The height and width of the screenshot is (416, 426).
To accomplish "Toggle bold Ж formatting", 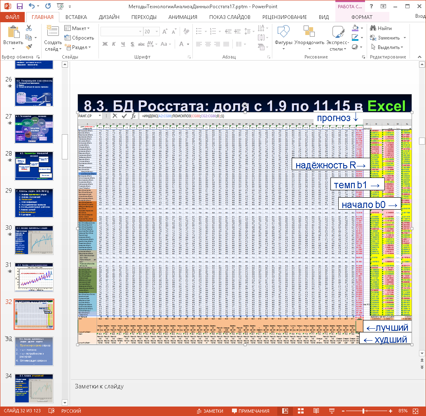I will (105, 44).
